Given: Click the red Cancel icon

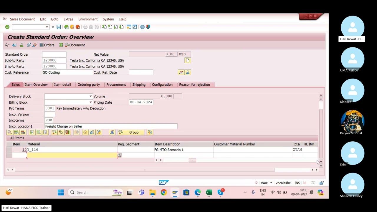Looking at the screenshot, I should click(78, 27).
